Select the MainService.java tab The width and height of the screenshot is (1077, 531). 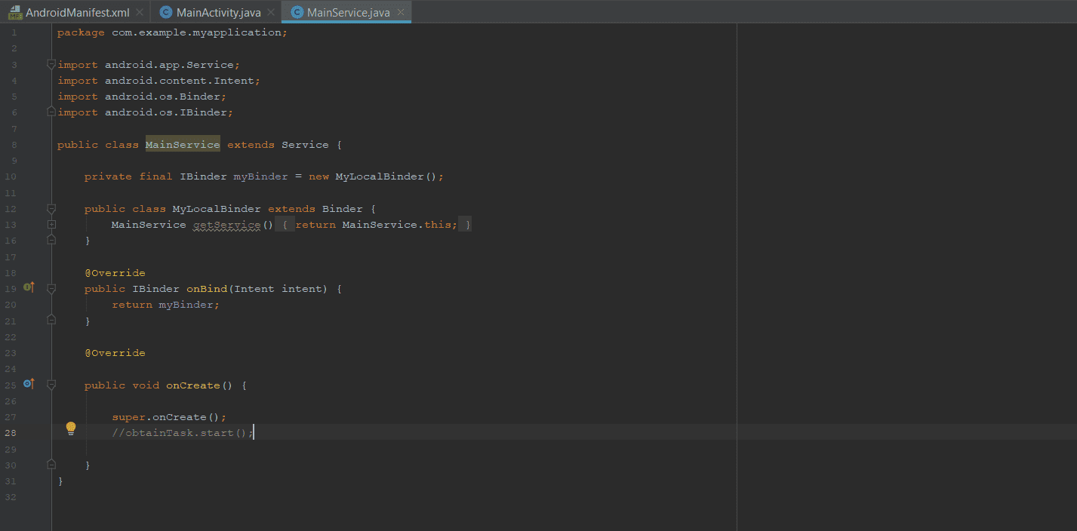(x=348, y=13)
